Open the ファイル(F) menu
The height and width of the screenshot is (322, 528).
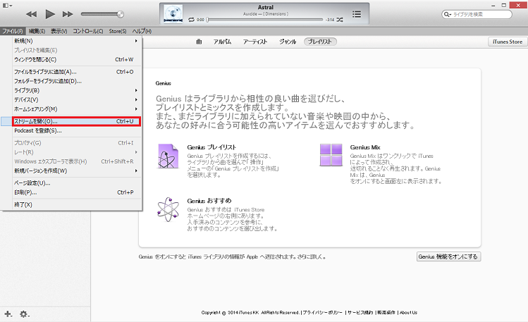(13, 31)
